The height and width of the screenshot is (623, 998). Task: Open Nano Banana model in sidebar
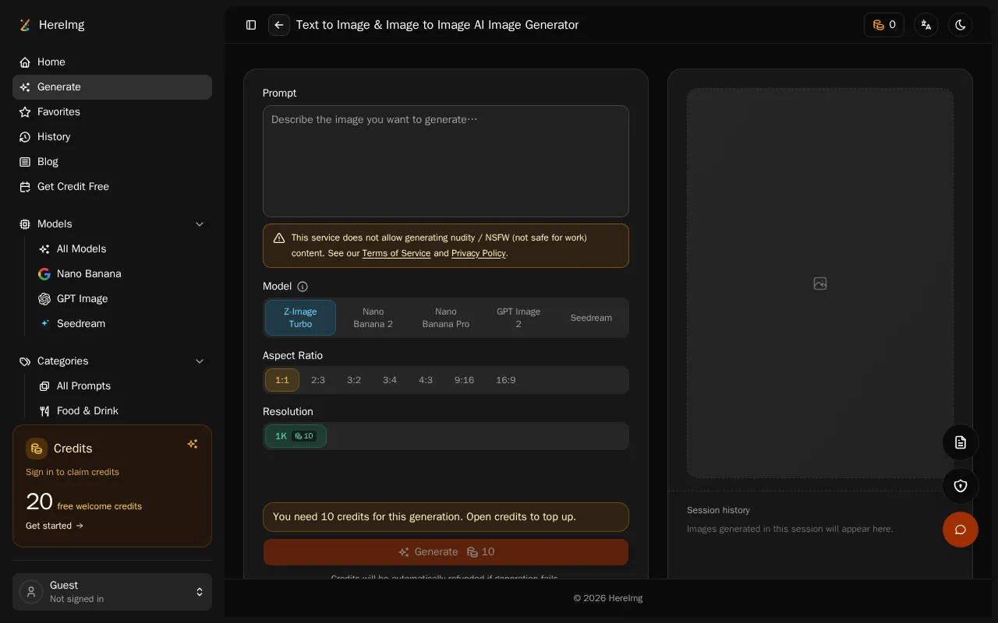[x=122, y=274]
